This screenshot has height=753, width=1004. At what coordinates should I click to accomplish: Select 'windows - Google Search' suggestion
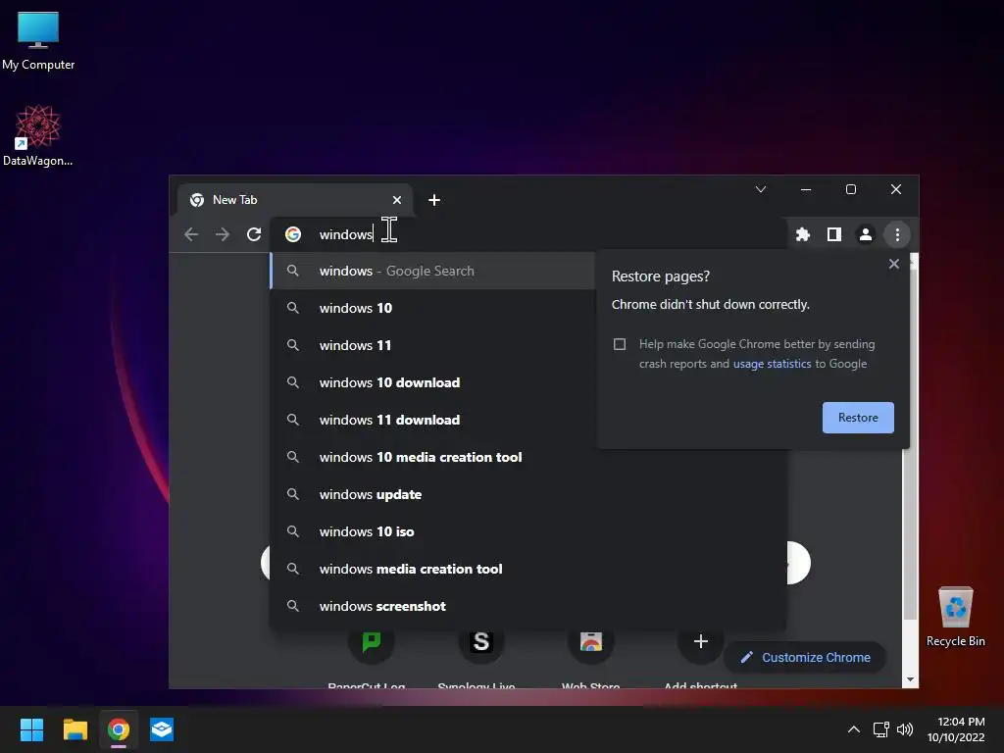coord(433,271)
